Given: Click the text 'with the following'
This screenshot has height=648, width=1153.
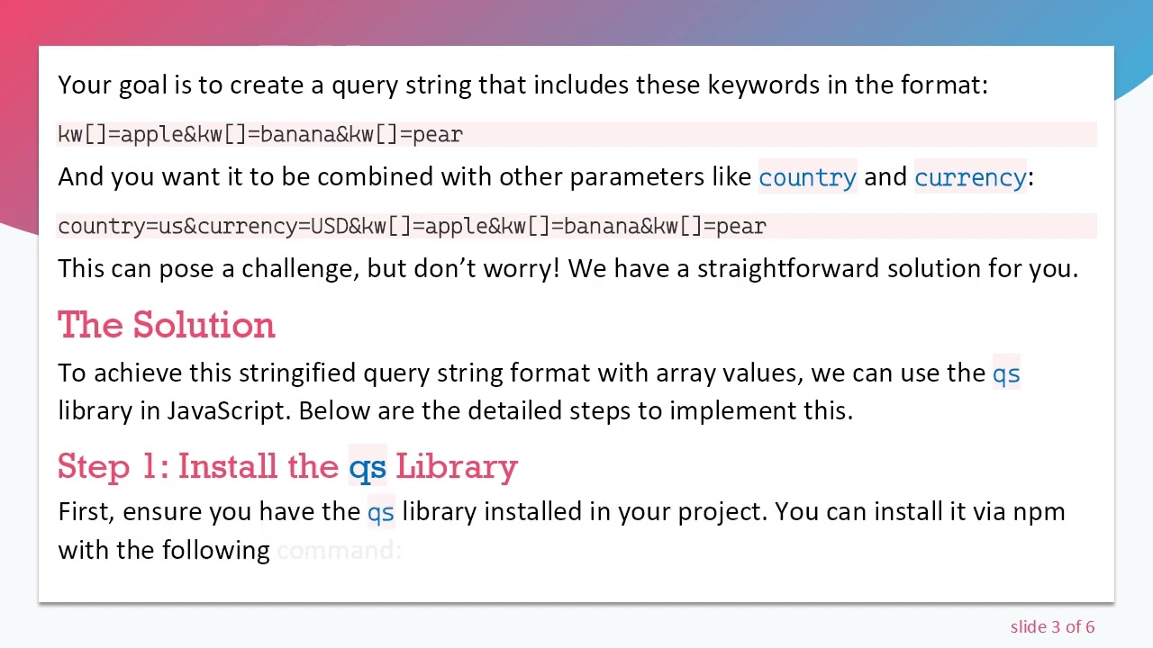Looking at the screenshot, I should point(164,550).
